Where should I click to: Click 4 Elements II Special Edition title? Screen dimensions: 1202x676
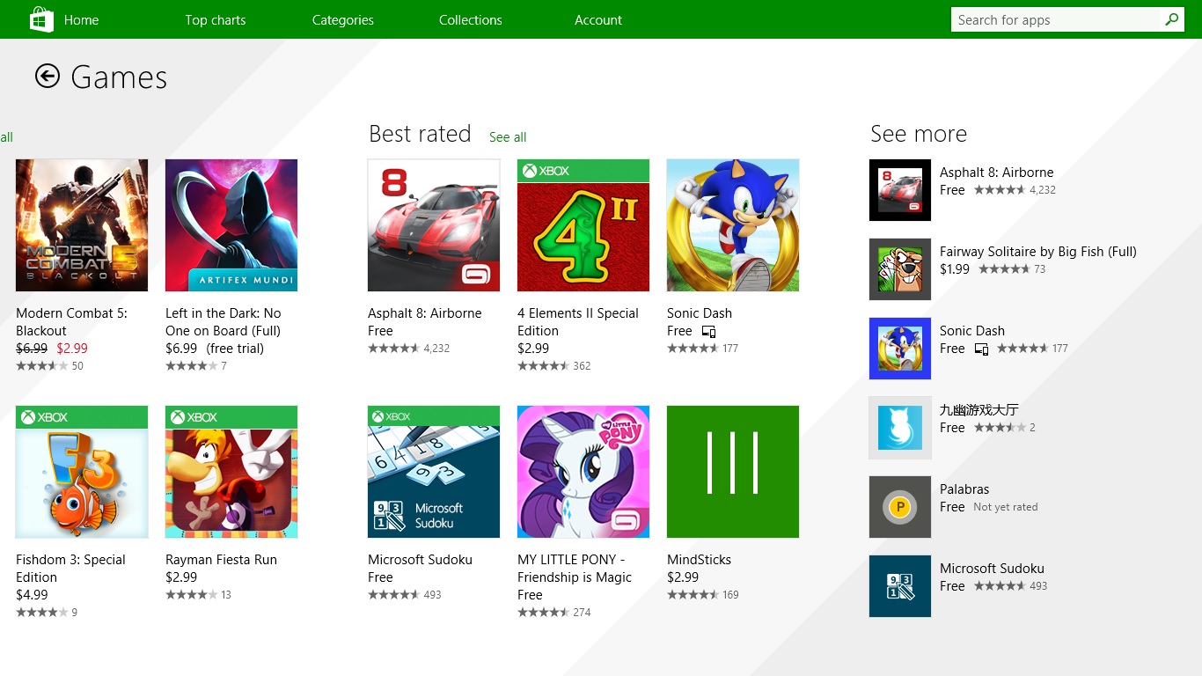coord(578,322)
